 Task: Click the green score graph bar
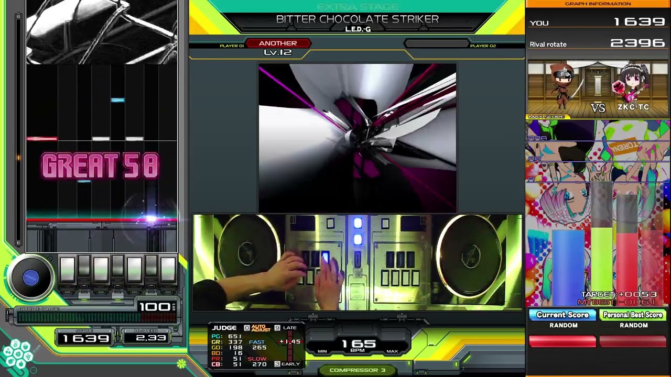click(601, 267)
